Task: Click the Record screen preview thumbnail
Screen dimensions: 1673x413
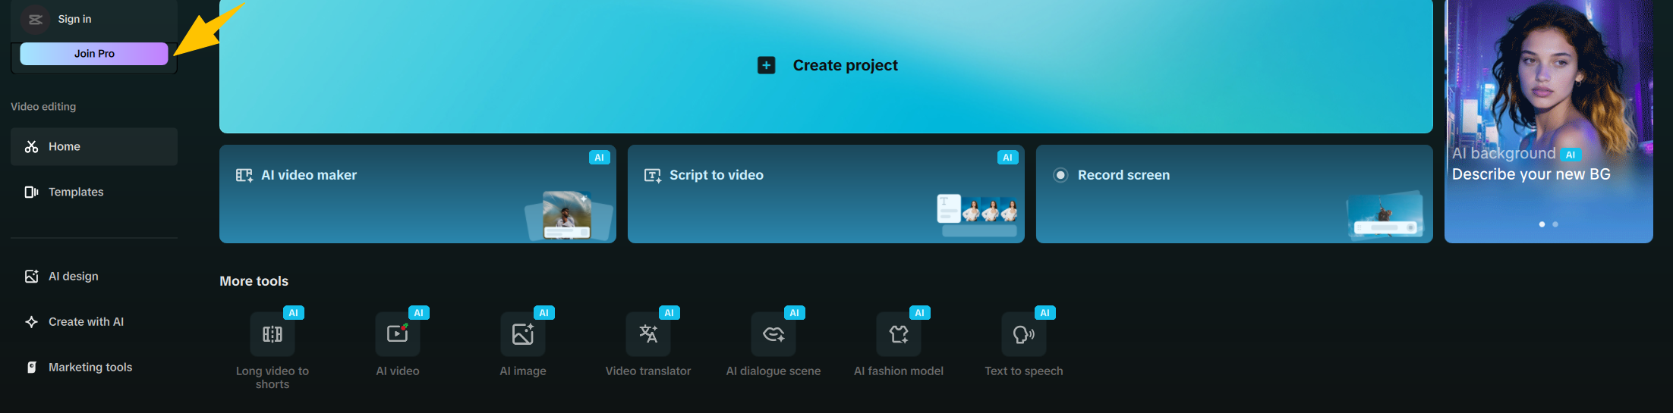Action: 1385,215
